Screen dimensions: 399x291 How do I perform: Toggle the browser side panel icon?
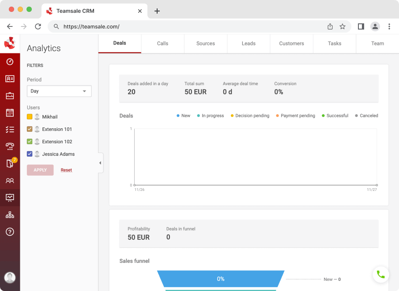361,26
